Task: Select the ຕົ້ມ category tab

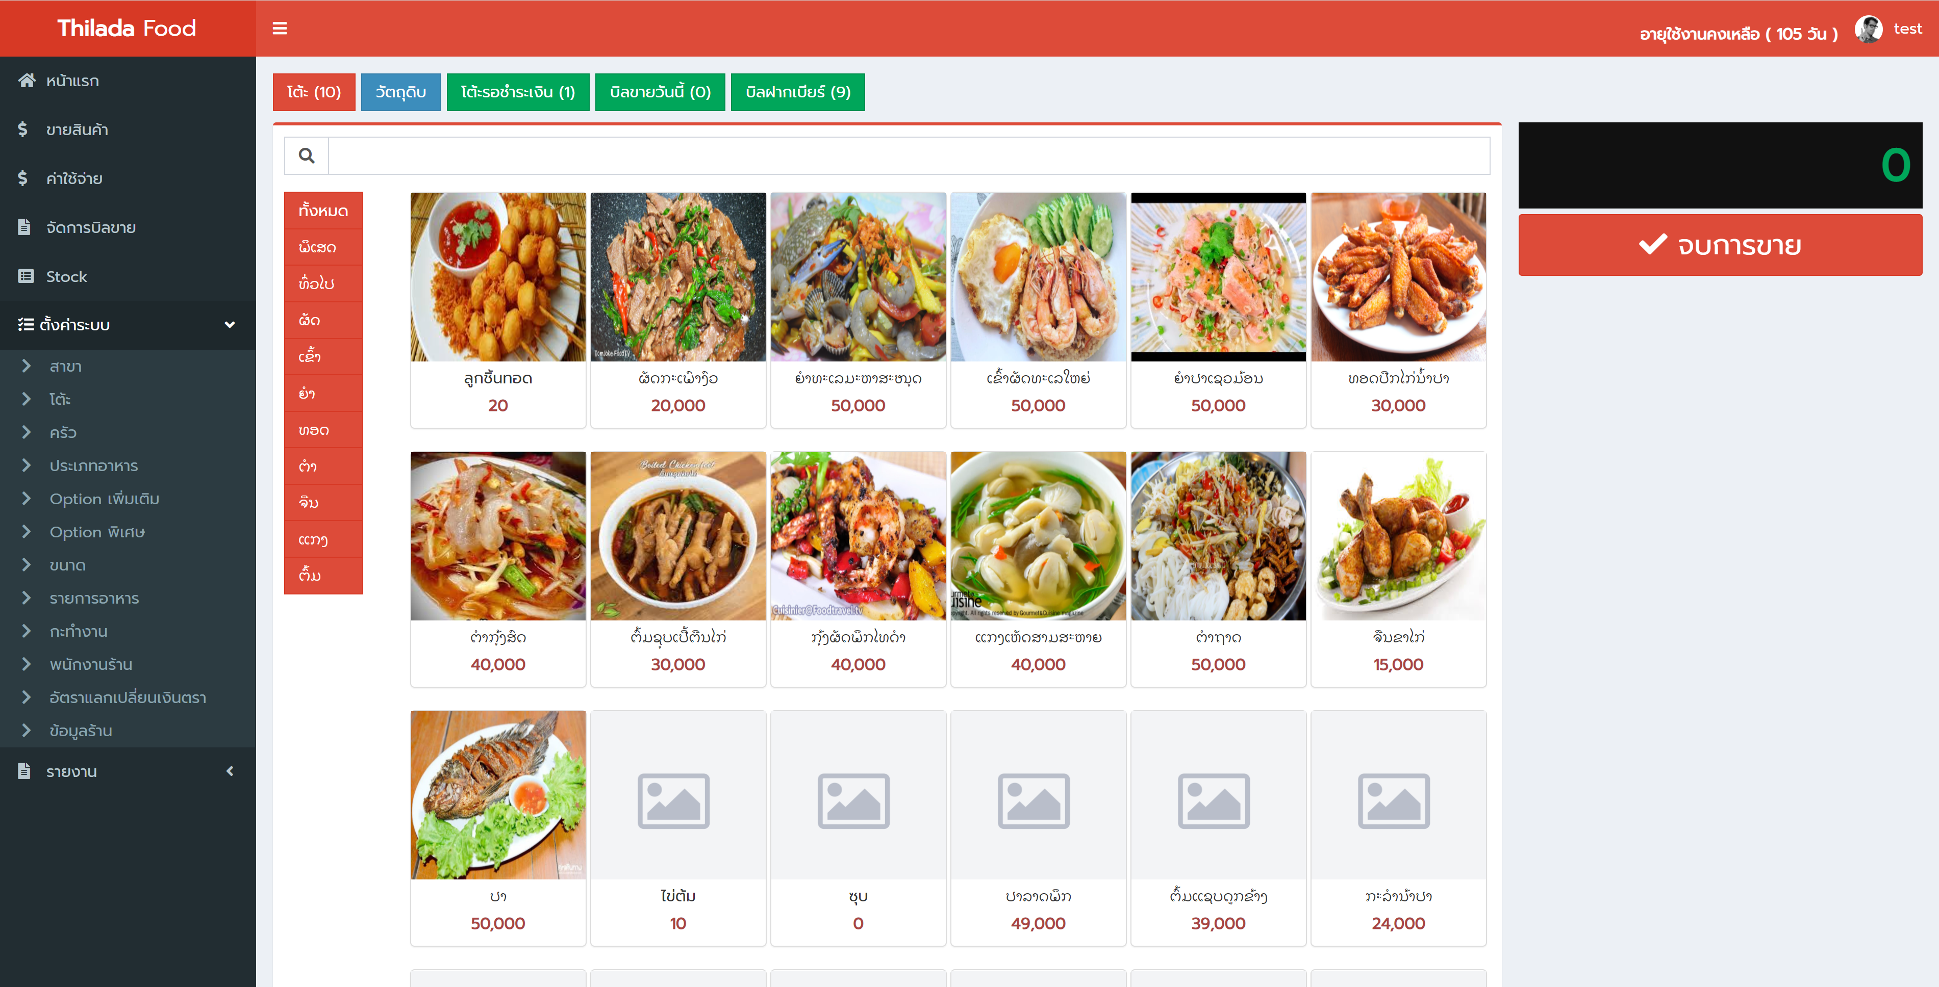Action: click(x=323, y=576)
